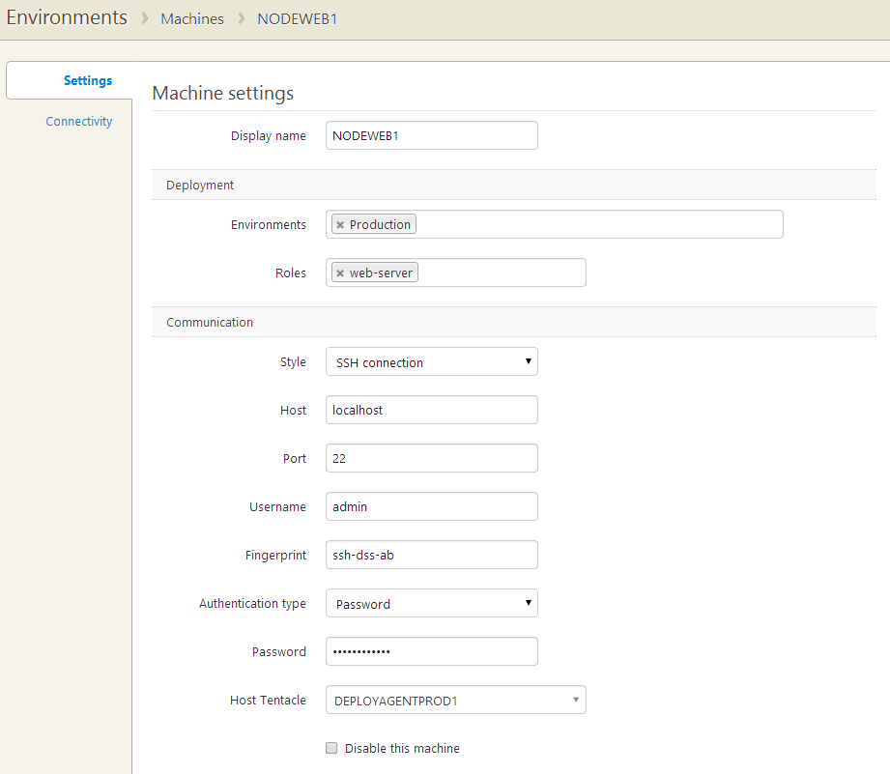The image size is (890, 774).
Task: Remove the web-server role tag
Action: (340, 272)
